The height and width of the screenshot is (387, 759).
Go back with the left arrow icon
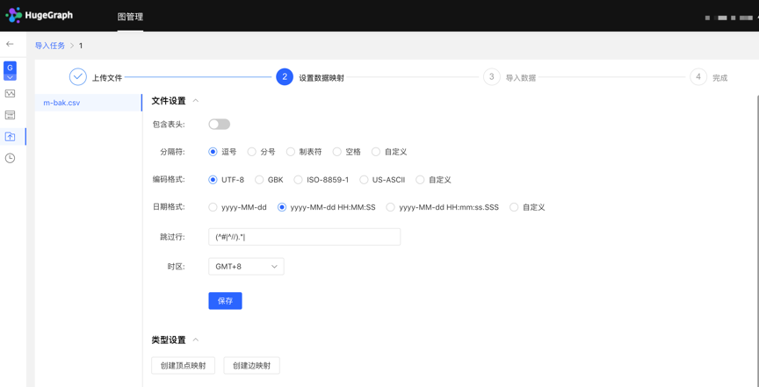10,44
